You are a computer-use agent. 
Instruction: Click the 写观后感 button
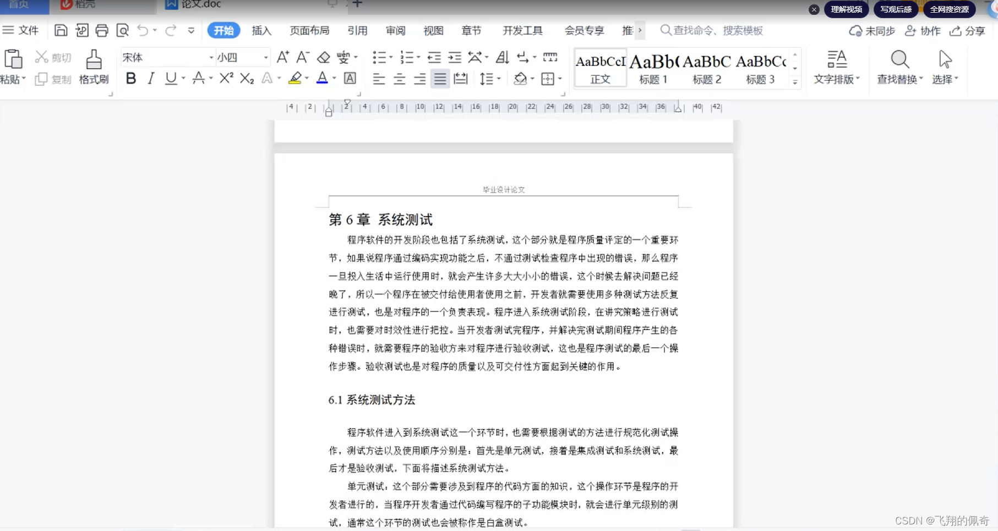(896, 9)
